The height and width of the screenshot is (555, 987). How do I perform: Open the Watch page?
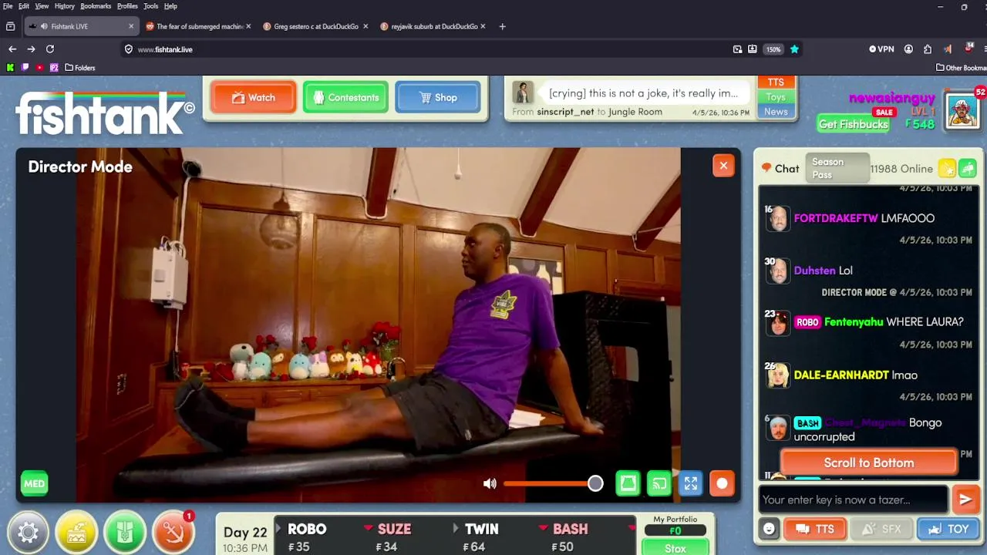click(x=254, y=97)
